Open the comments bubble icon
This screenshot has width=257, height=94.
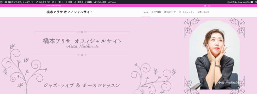(x=59, y=2)
